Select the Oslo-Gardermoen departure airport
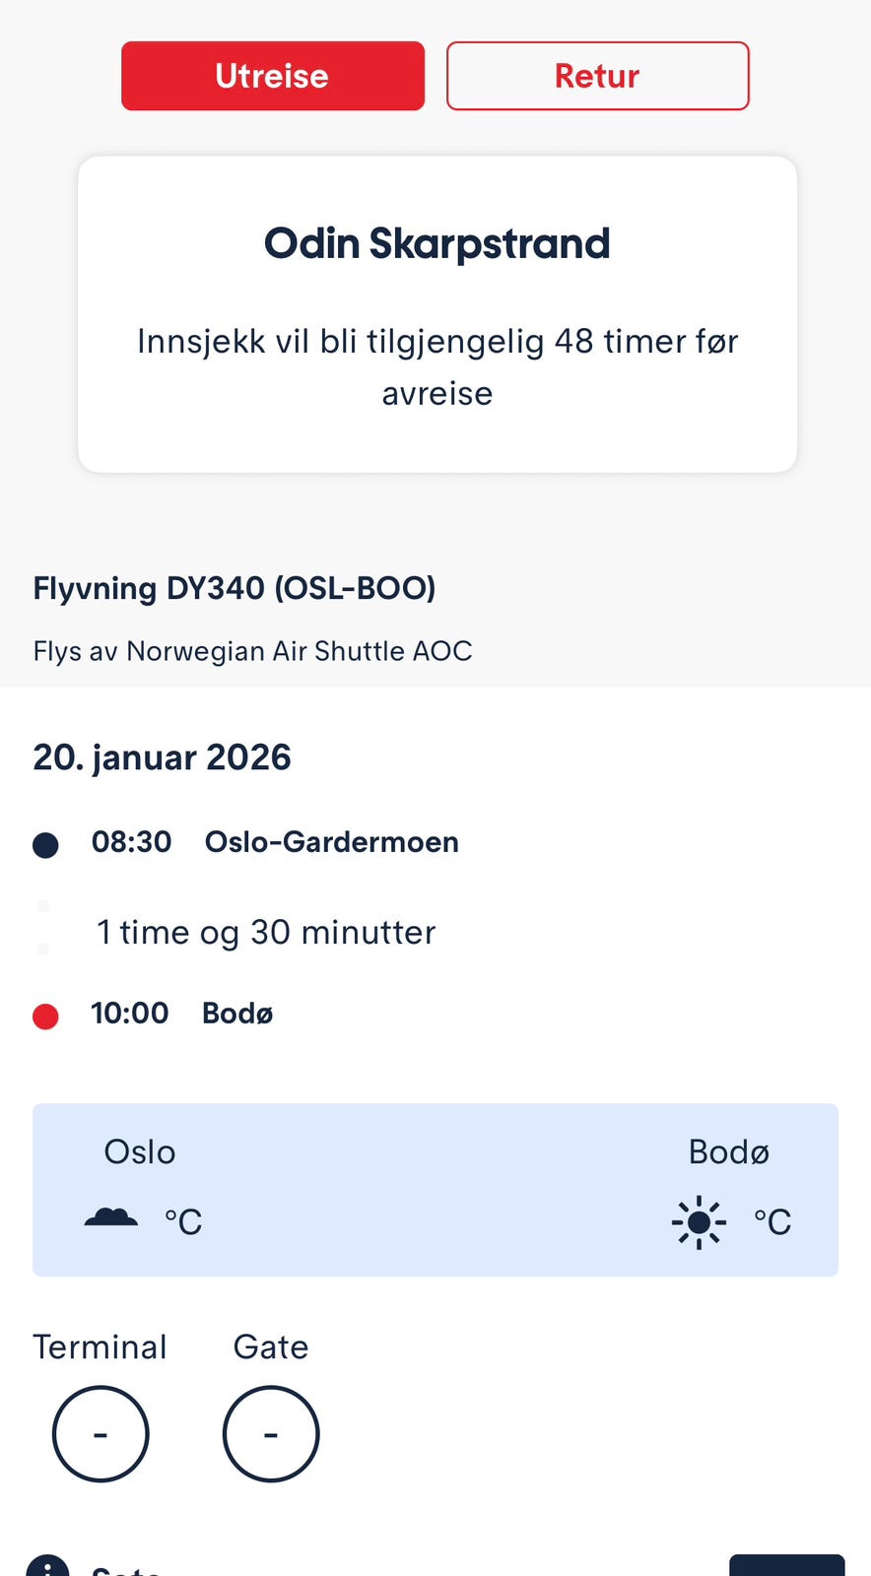 point(331,842)
